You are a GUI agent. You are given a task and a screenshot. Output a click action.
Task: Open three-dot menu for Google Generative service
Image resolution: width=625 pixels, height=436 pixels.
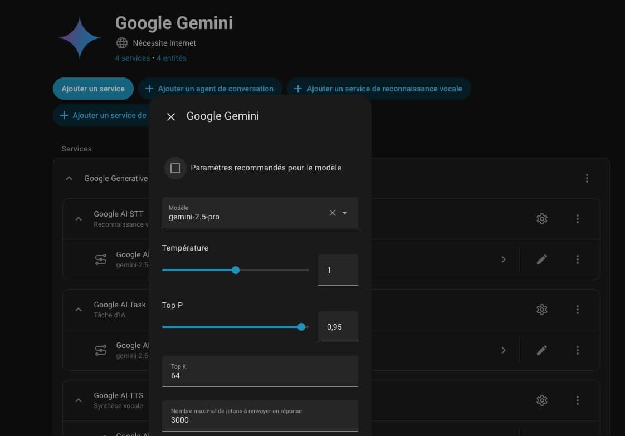pyautogui.click(x=587, y=178)
